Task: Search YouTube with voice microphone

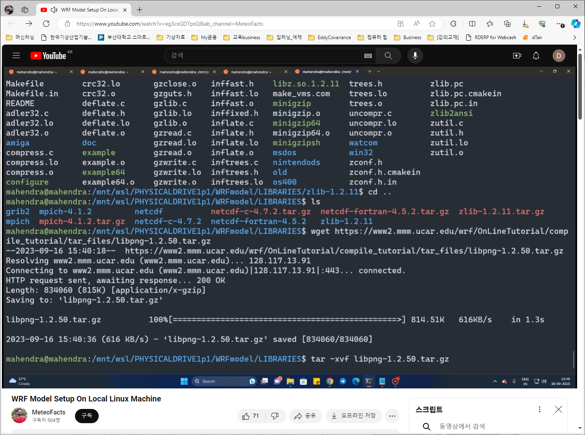Action: tap(415, 56)
